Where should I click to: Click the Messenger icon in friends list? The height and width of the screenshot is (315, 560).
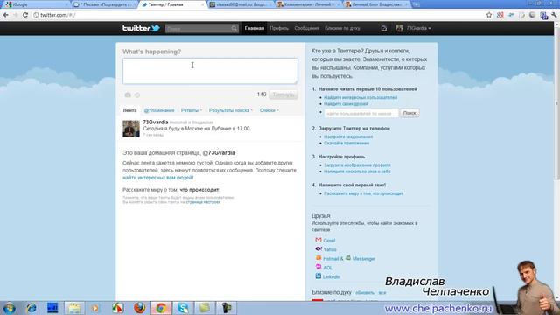pos(348,258)
